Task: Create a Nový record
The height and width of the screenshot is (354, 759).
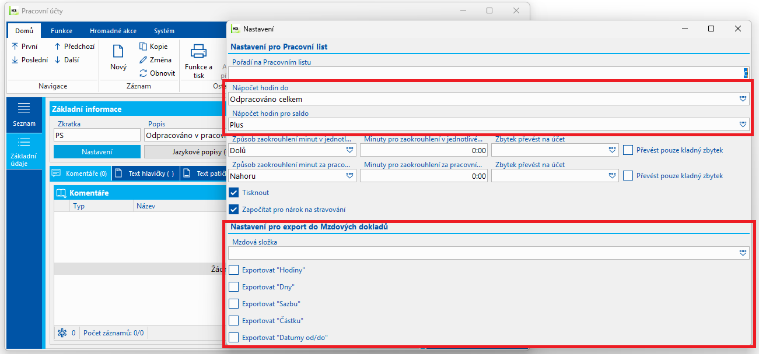Action: coord(118,57)
